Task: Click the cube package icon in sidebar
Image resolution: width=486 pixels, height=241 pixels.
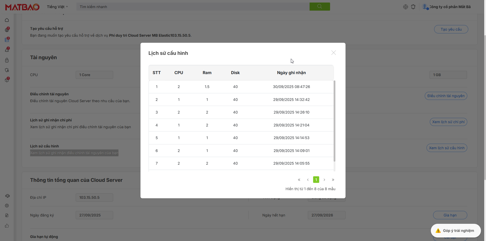Action: point(7,80)
